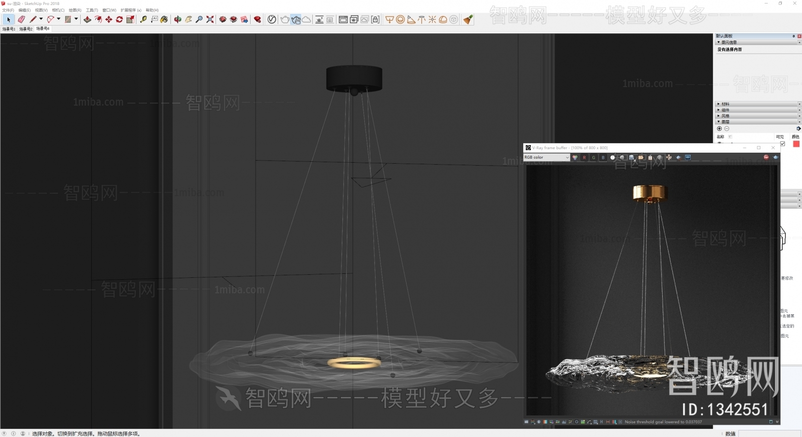Open the V-Ray asset editor icon
Viewport: 802px width, 437px height.
point(272,20)
